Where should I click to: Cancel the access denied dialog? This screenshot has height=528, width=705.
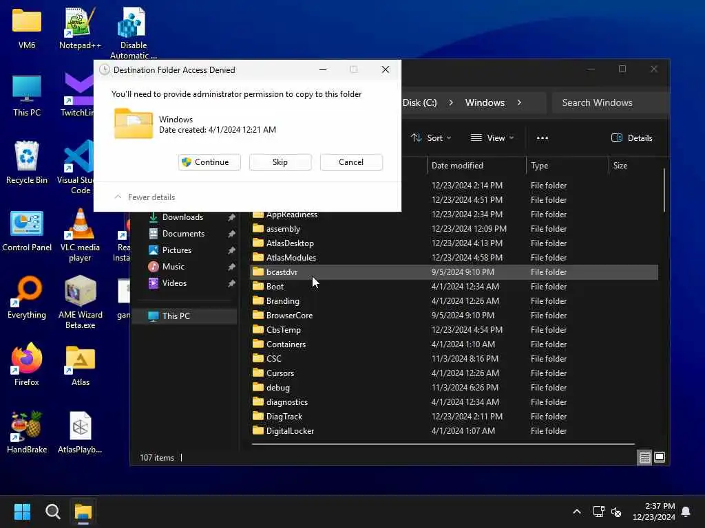tap(351, 162)
